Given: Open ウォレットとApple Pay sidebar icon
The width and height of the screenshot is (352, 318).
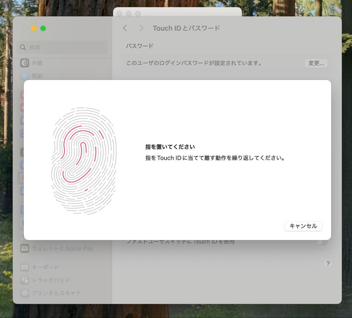Looking at the screenshot, I should pyautogui.click(x=25, y=248).
